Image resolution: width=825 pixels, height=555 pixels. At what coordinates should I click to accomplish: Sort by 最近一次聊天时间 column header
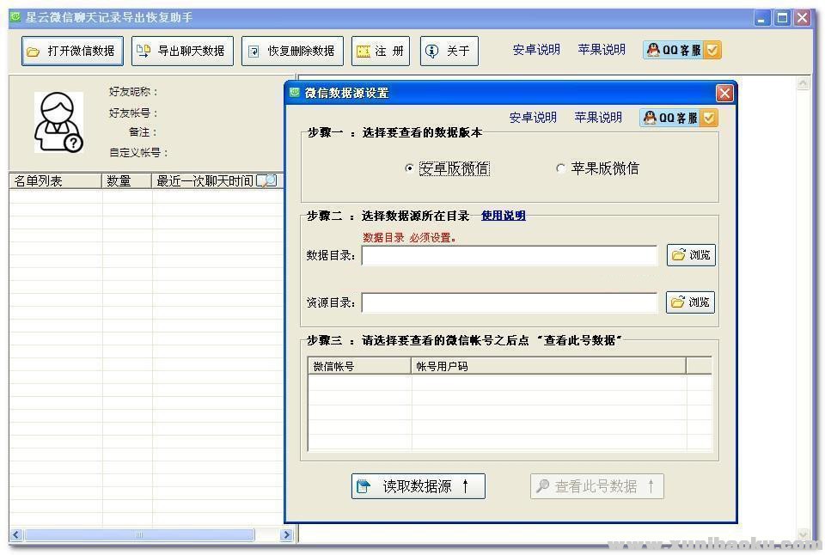point(205,181)
